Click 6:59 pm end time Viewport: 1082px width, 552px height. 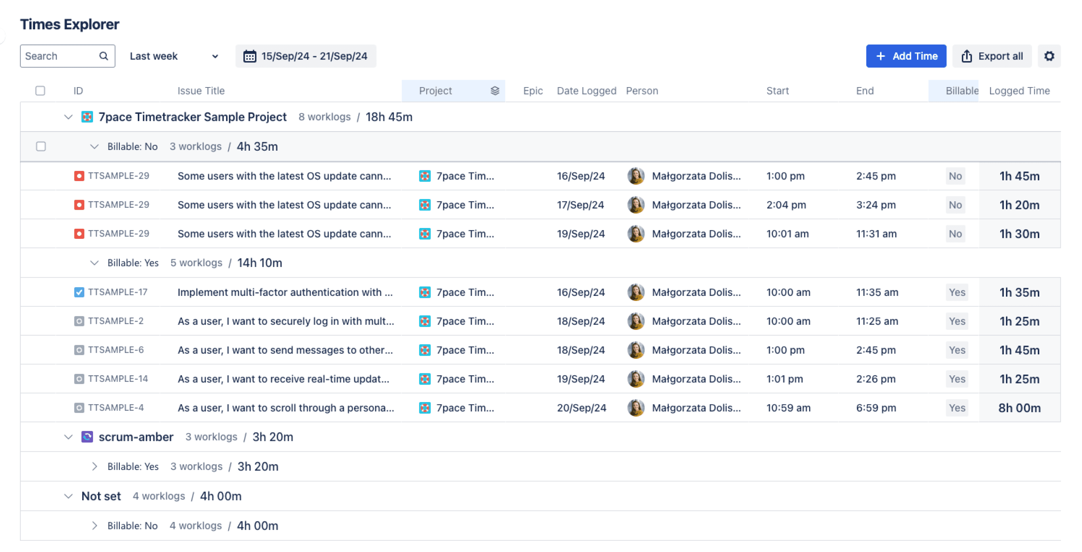pyautogui.click(x=876, y=408)
